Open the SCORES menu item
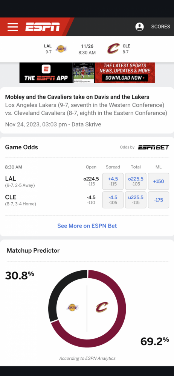Image resolution: width=174 pixels, height=376 pixels. [x=160, y=27]
